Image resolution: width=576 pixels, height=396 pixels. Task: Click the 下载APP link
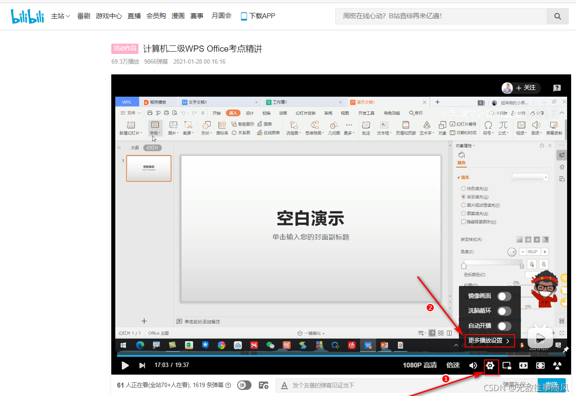point(262,16)
